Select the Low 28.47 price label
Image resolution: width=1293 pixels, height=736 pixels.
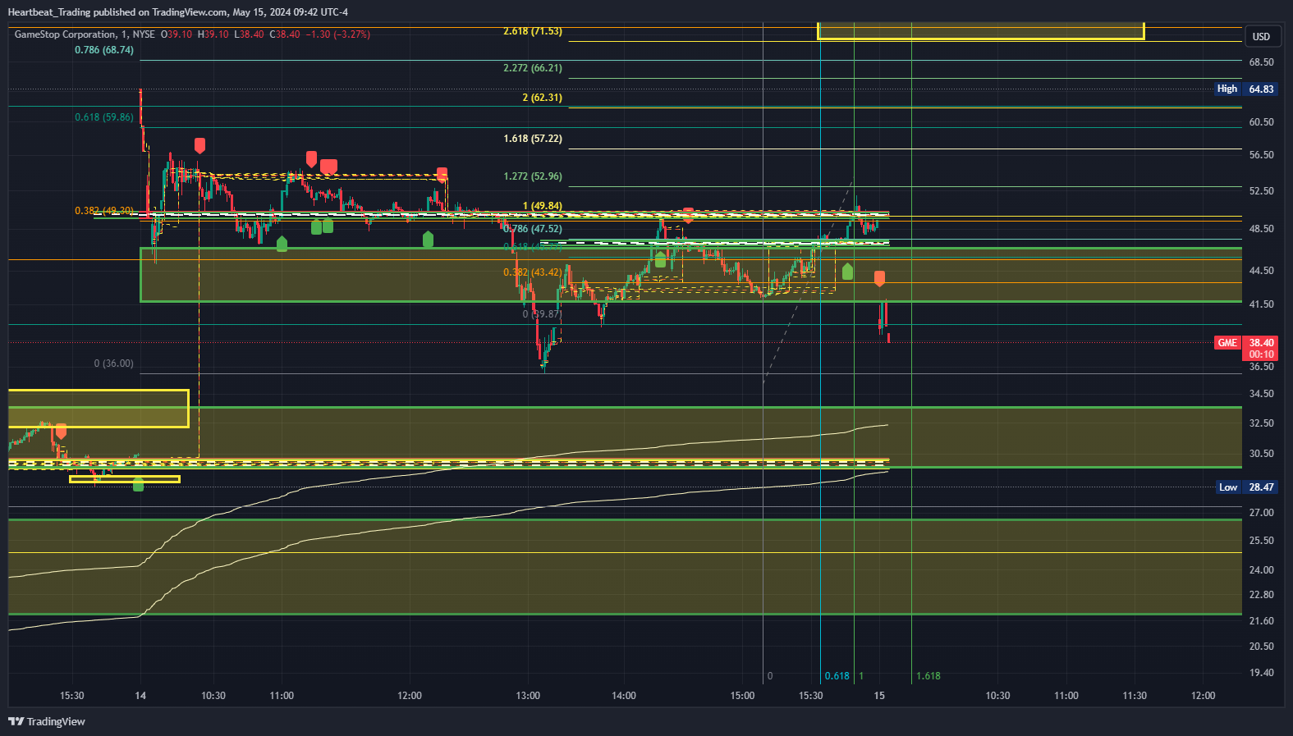pos(1246,487)
